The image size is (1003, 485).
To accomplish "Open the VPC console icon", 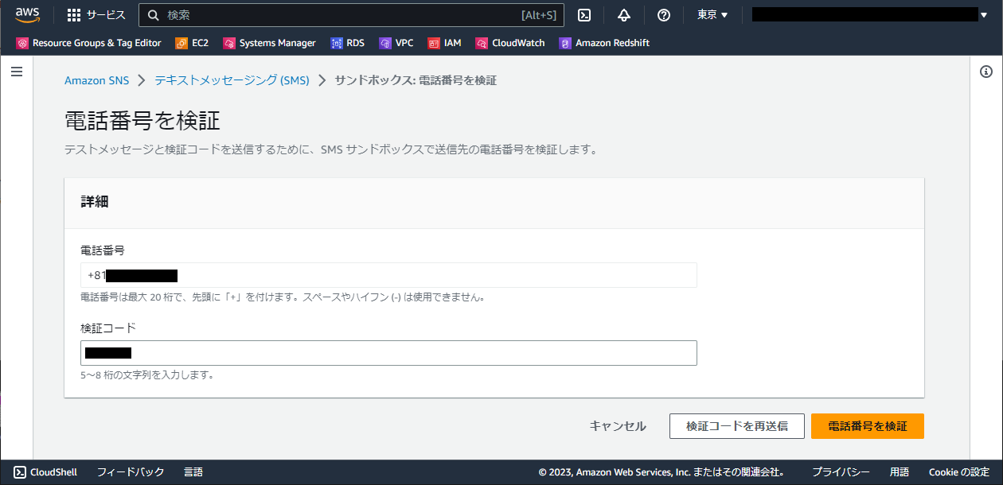I will pyautogui.click(x=396, y=43).
